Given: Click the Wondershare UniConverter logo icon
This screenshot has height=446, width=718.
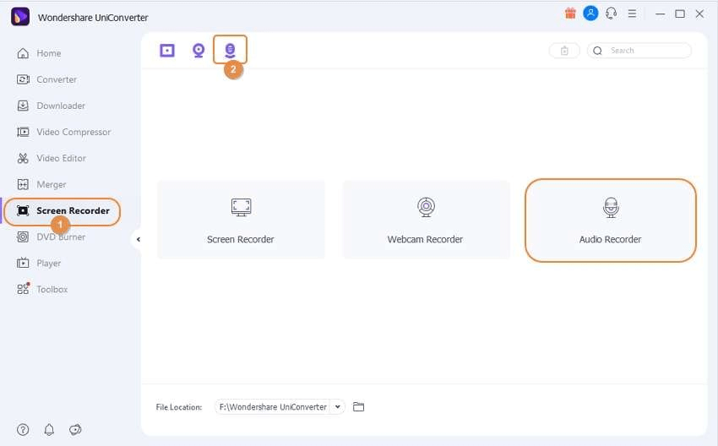Looking at the screenshot, I should [x=20, y=17].
